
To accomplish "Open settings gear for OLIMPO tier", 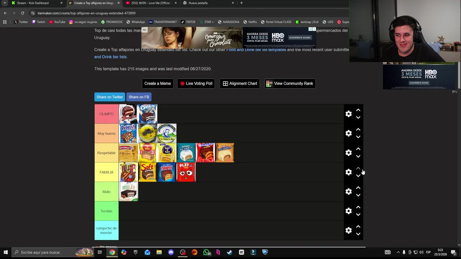I will point(348,114).
